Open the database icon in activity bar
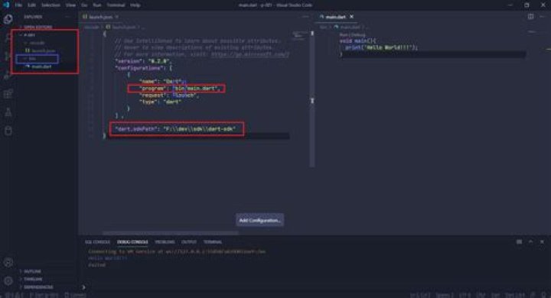551x298 pixels. (8, 131)
